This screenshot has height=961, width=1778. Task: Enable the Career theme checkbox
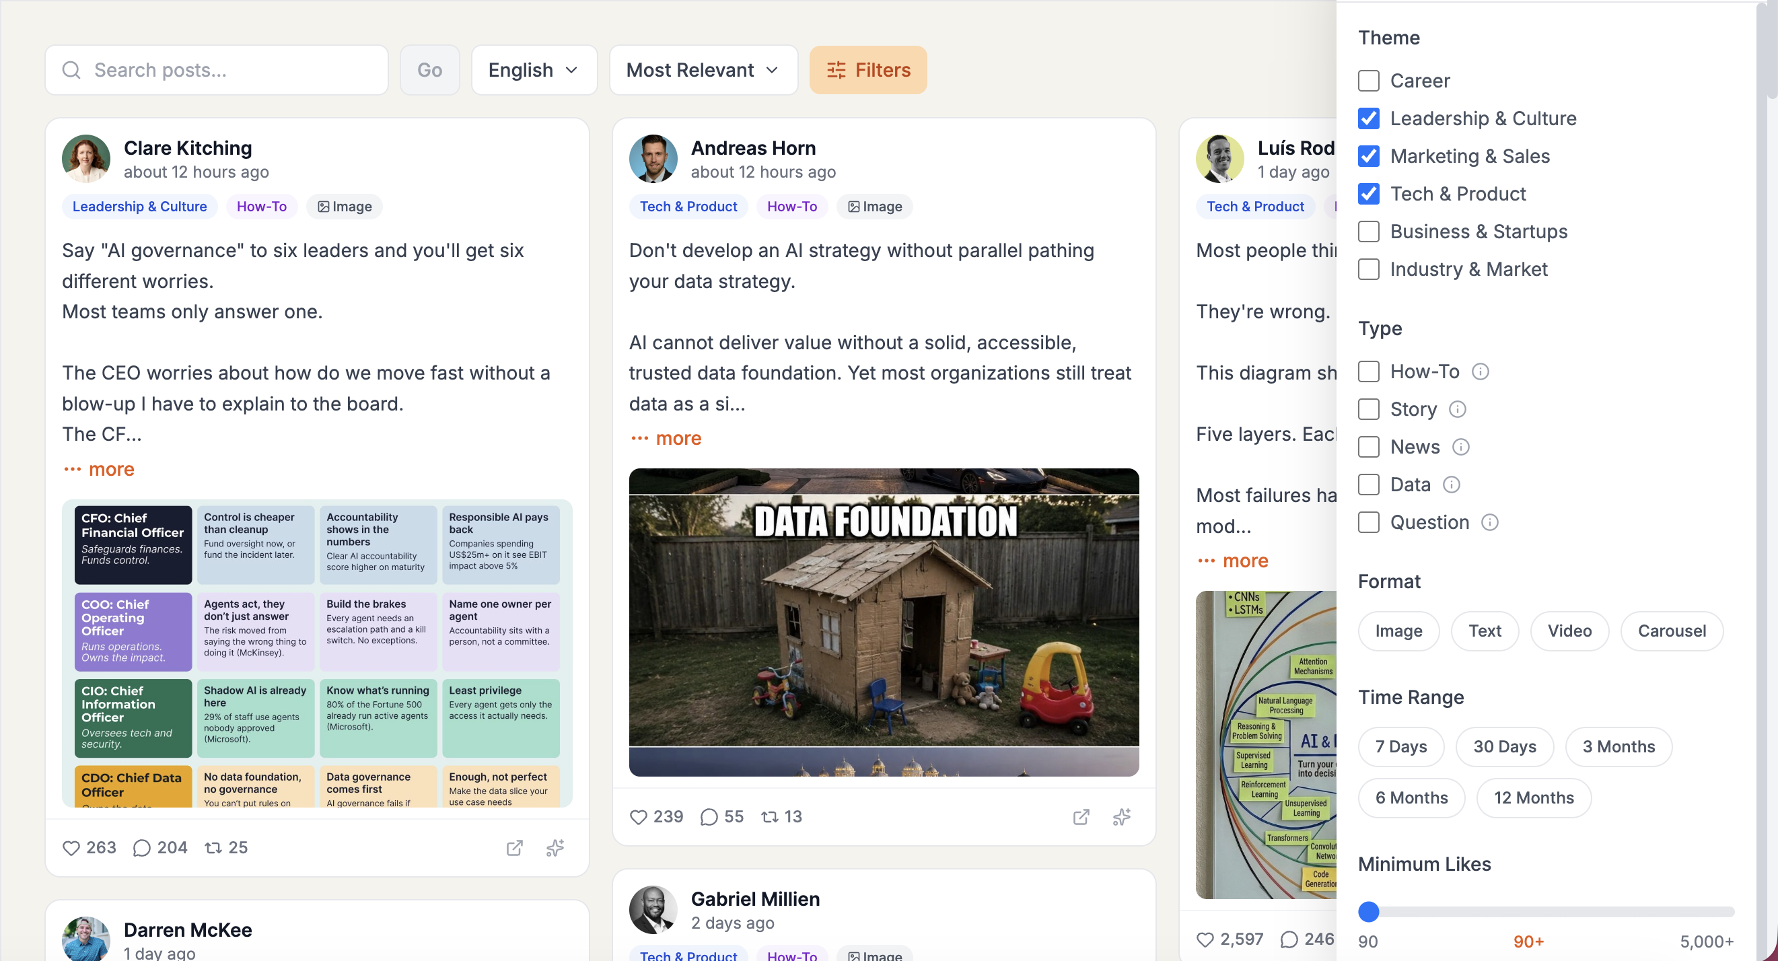tap(1369, 81)
